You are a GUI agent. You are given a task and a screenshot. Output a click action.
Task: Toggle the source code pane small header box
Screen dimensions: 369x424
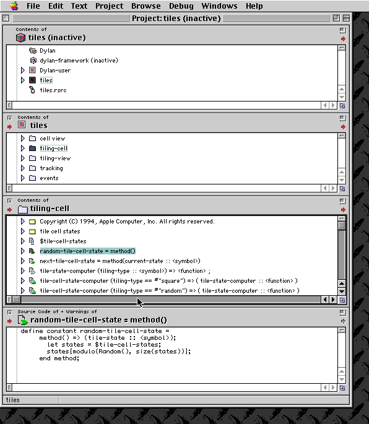[x=9, y=313]
